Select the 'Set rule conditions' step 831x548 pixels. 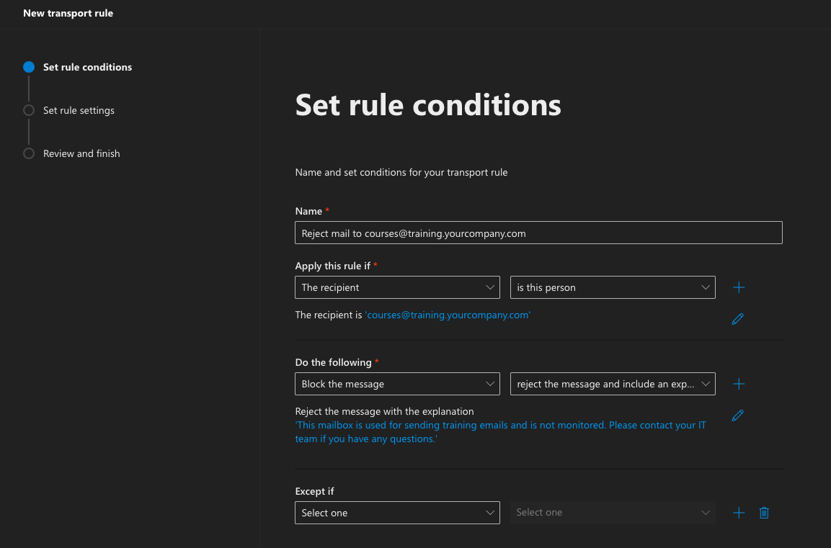(87, 67)
